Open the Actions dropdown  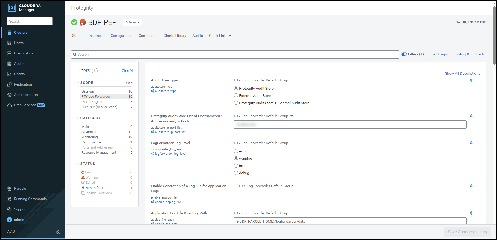pos(132,22)
